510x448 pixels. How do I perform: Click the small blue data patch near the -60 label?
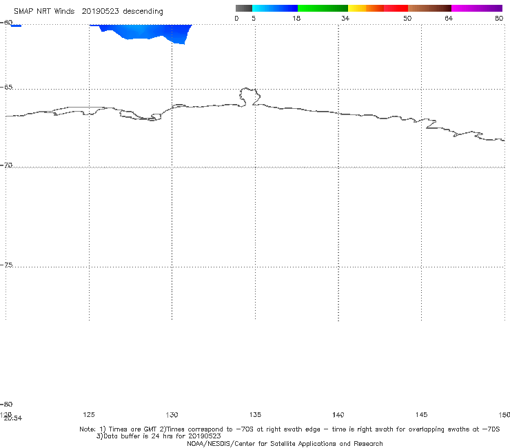pos(16,26)
